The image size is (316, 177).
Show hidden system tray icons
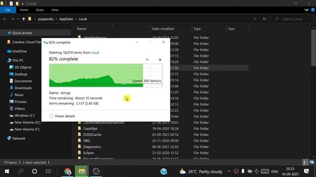point(229,172)
